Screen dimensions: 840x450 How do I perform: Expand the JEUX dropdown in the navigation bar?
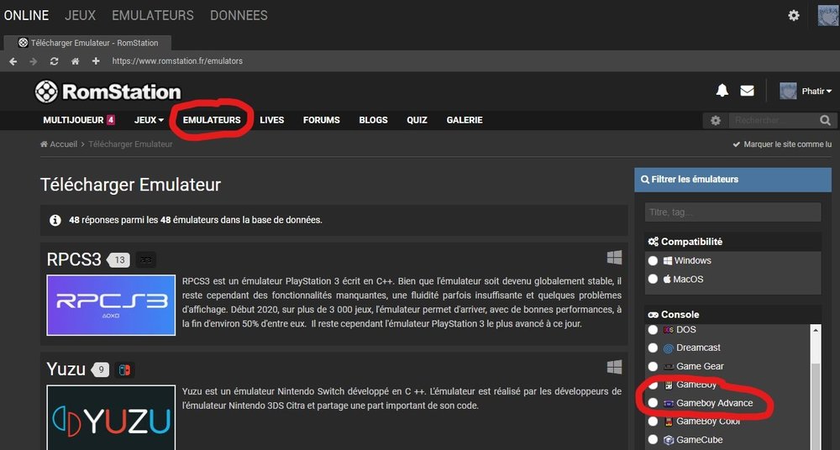click(149, 120)
